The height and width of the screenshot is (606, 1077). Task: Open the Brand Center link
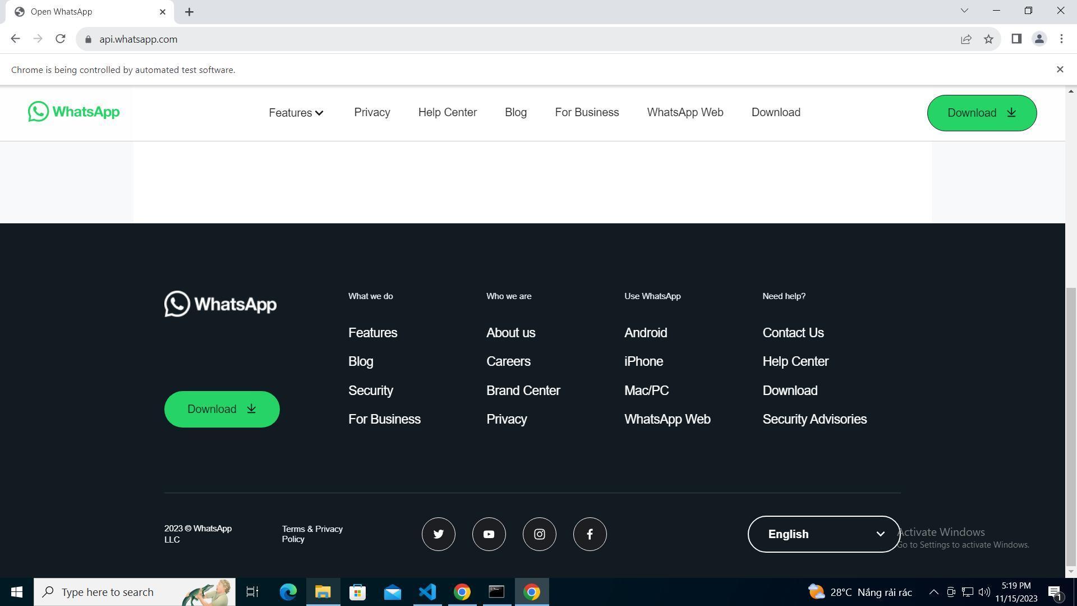pos(523,391)
